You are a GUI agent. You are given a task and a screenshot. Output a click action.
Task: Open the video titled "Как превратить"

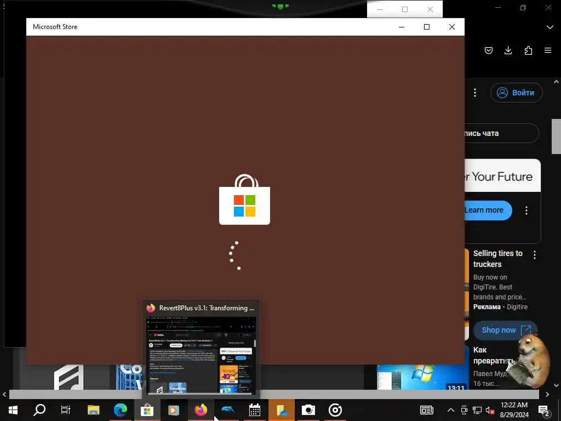494,355
